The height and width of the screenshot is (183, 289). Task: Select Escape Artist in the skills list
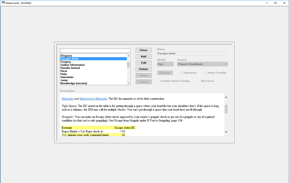click(93, 59)
